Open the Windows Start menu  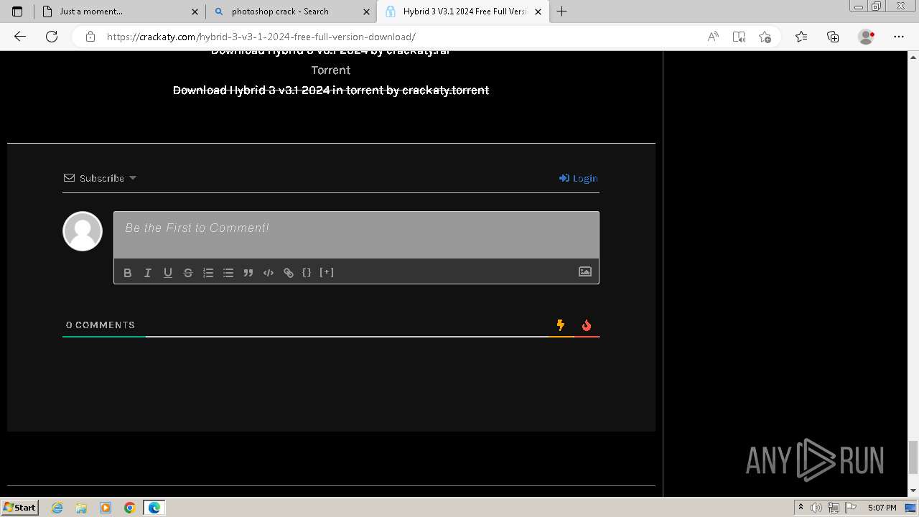[19, 508]
